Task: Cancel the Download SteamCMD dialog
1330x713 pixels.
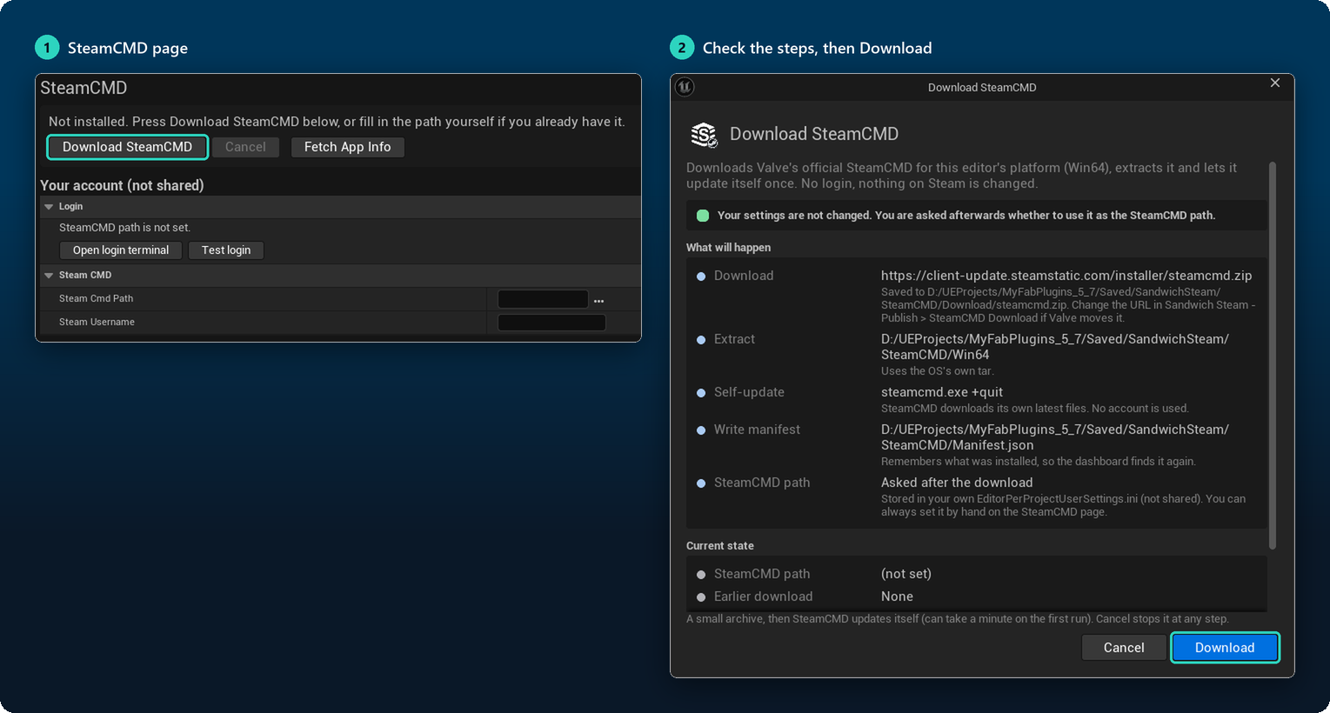Action: (x=1124, y=648)
